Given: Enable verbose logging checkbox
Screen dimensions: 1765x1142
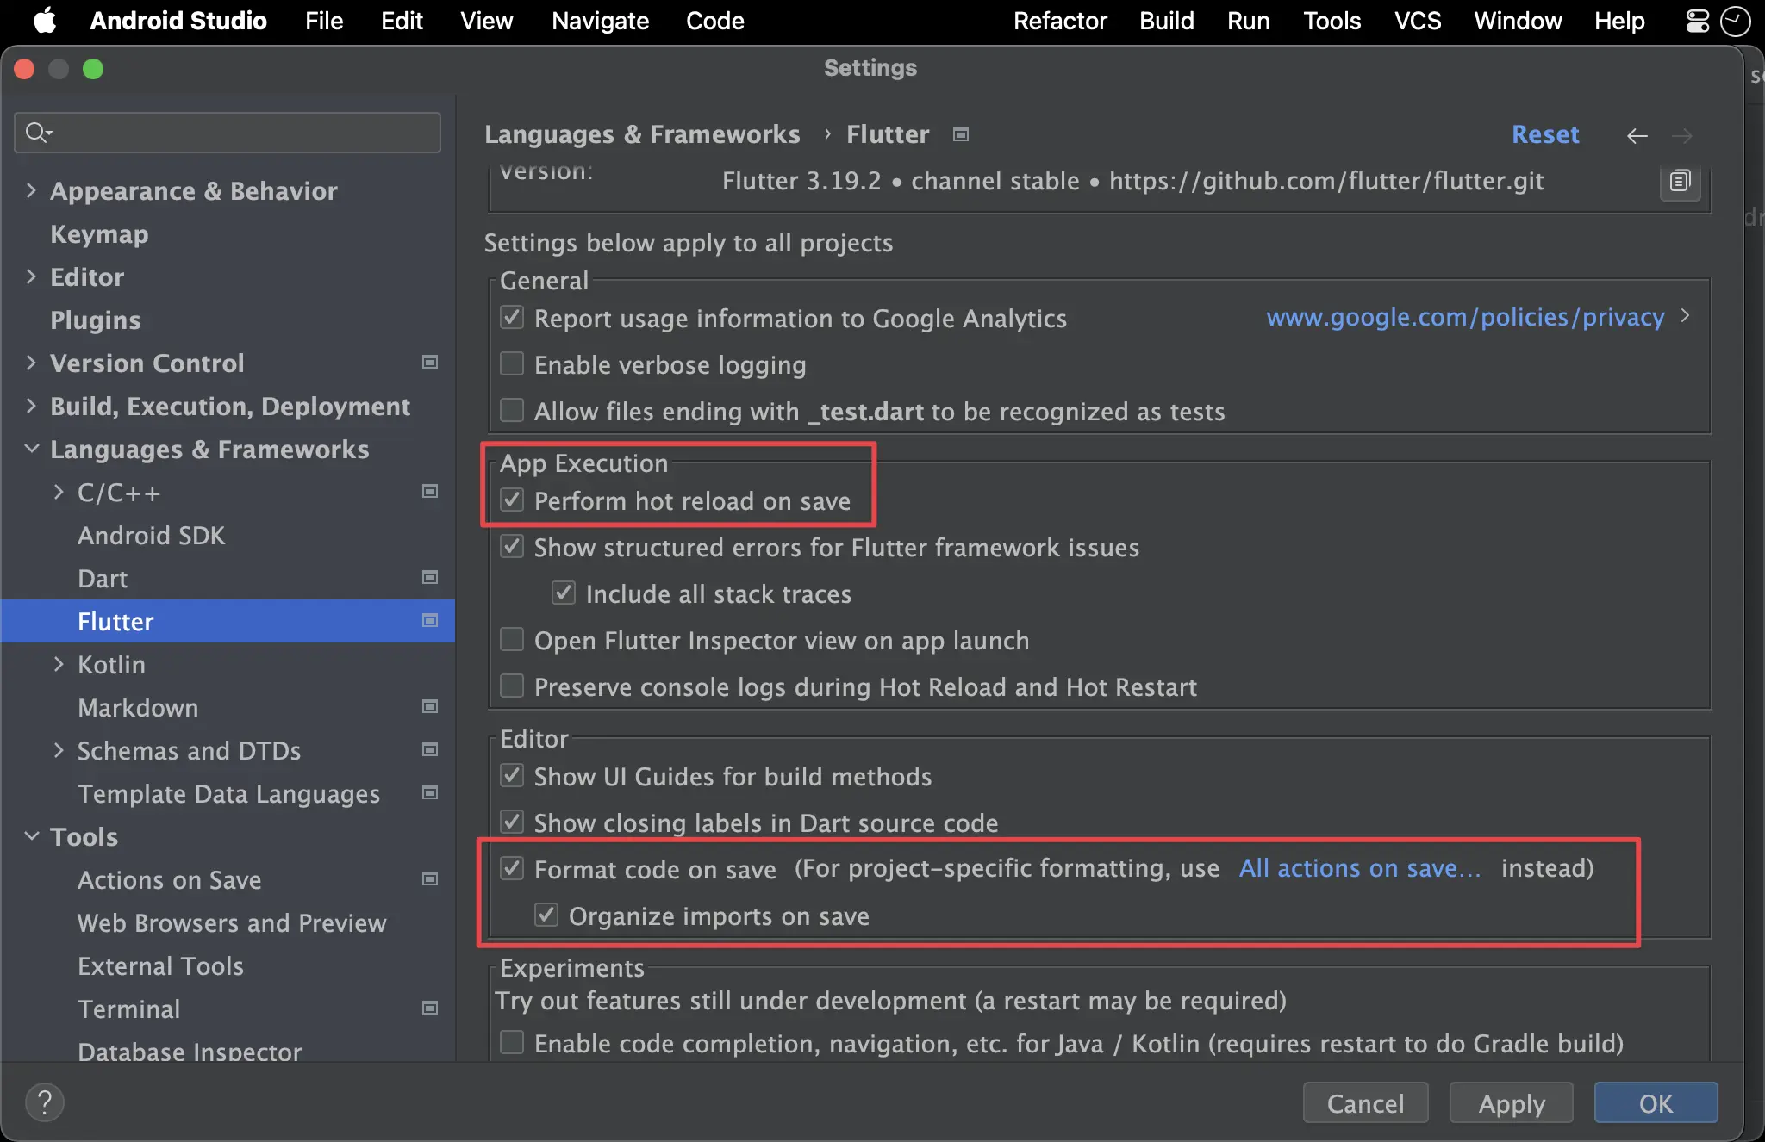Looking at the screenshot, I should [512, 364].
